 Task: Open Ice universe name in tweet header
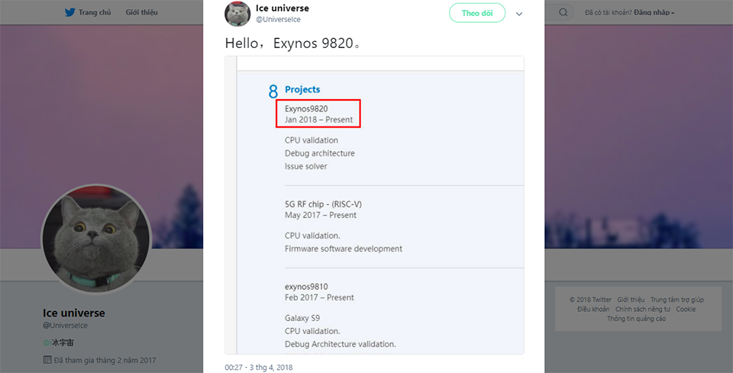click(283, 8)
